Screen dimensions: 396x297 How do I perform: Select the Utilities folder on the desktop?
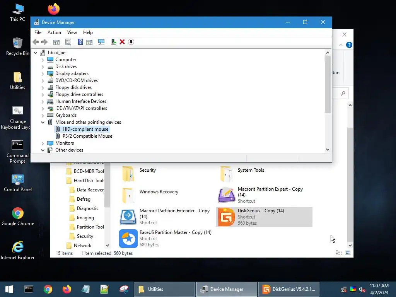(x=17, y=81)
